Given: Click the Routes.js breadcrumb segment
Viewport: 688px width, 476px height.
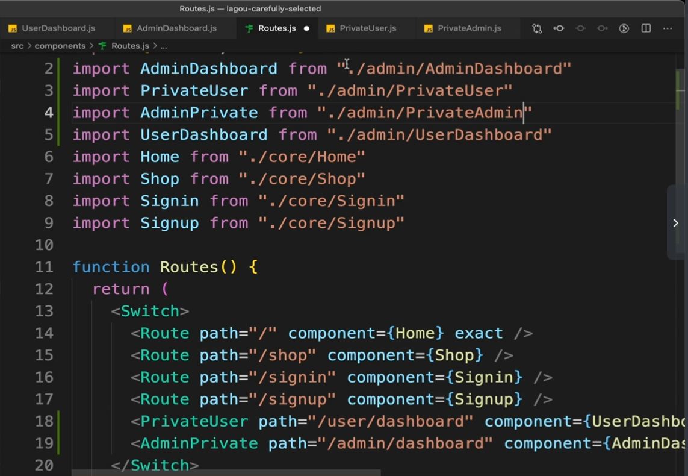Looking at the screenshot, I should [130, 46].
